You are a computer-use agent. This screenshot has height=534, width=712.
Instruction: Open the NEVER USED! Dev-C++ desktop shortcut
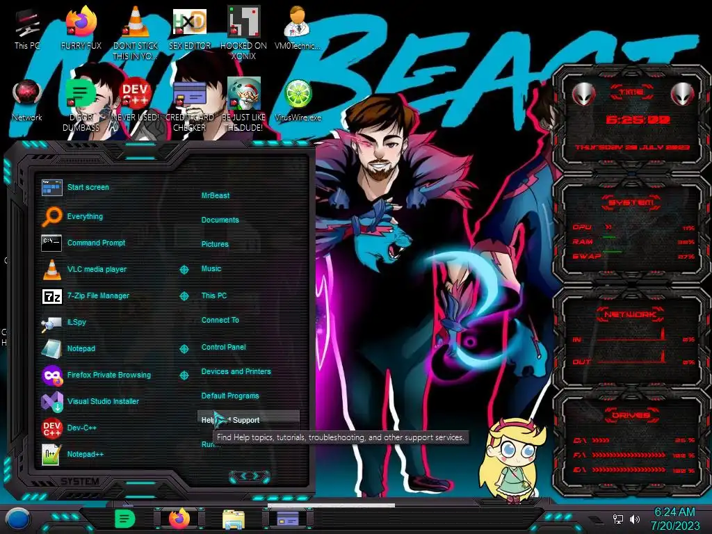point(135,100)
